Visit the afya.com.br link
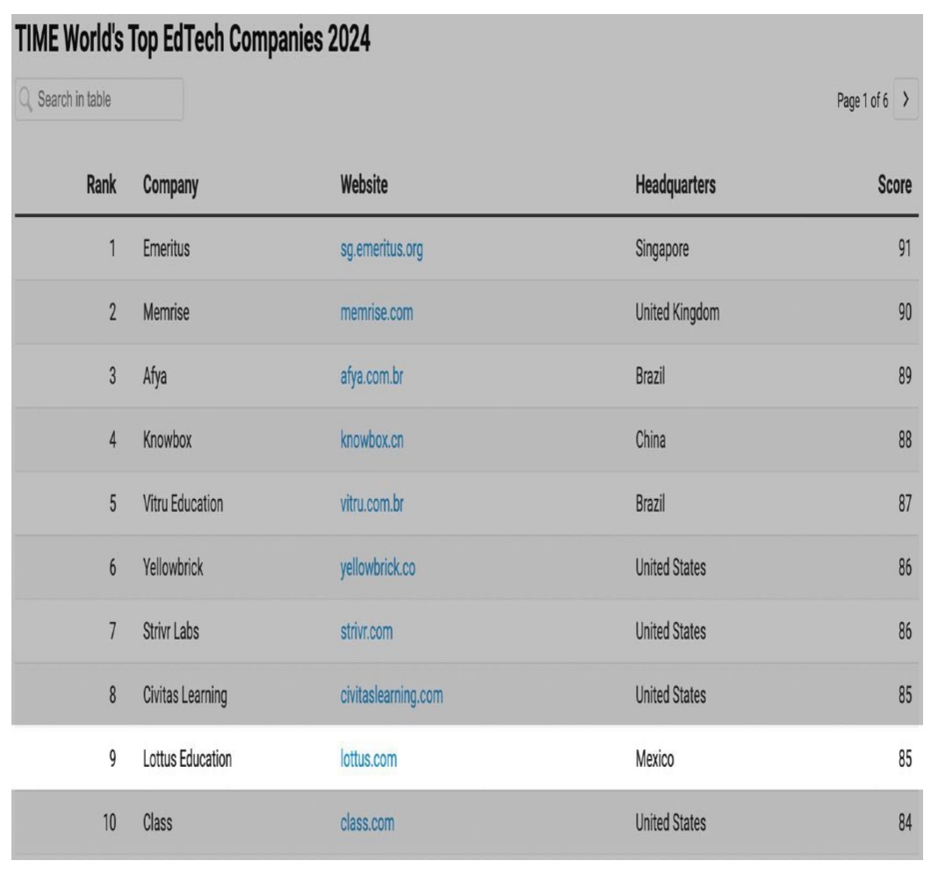This screenshot has width=931, height=875. click(372, 377)
